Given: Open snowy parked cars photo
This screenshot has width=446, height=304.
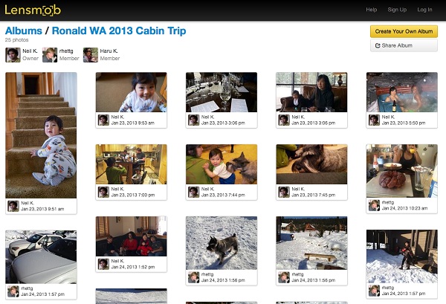Looking at the screenshot, I should pyautogui.click(x=41, y=256).
